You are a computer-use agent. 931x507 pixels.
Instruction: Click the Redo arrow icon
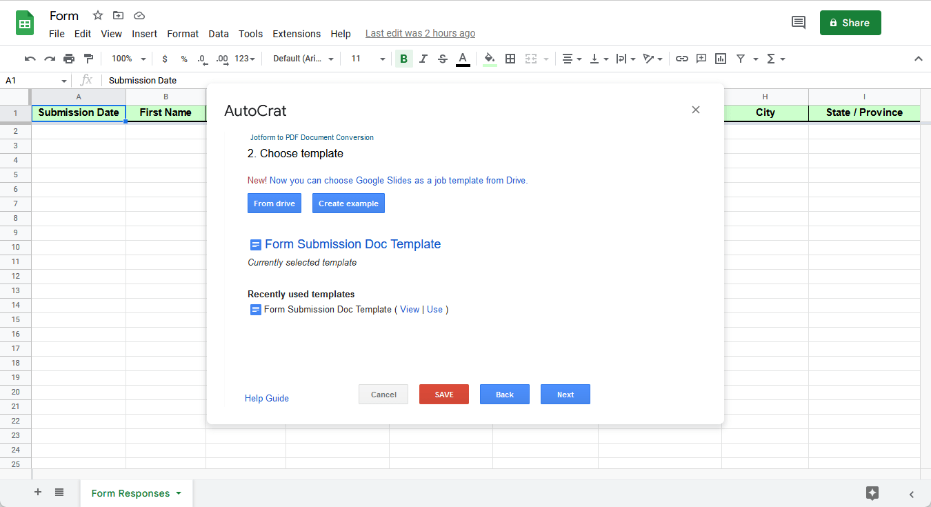point(50,59)
